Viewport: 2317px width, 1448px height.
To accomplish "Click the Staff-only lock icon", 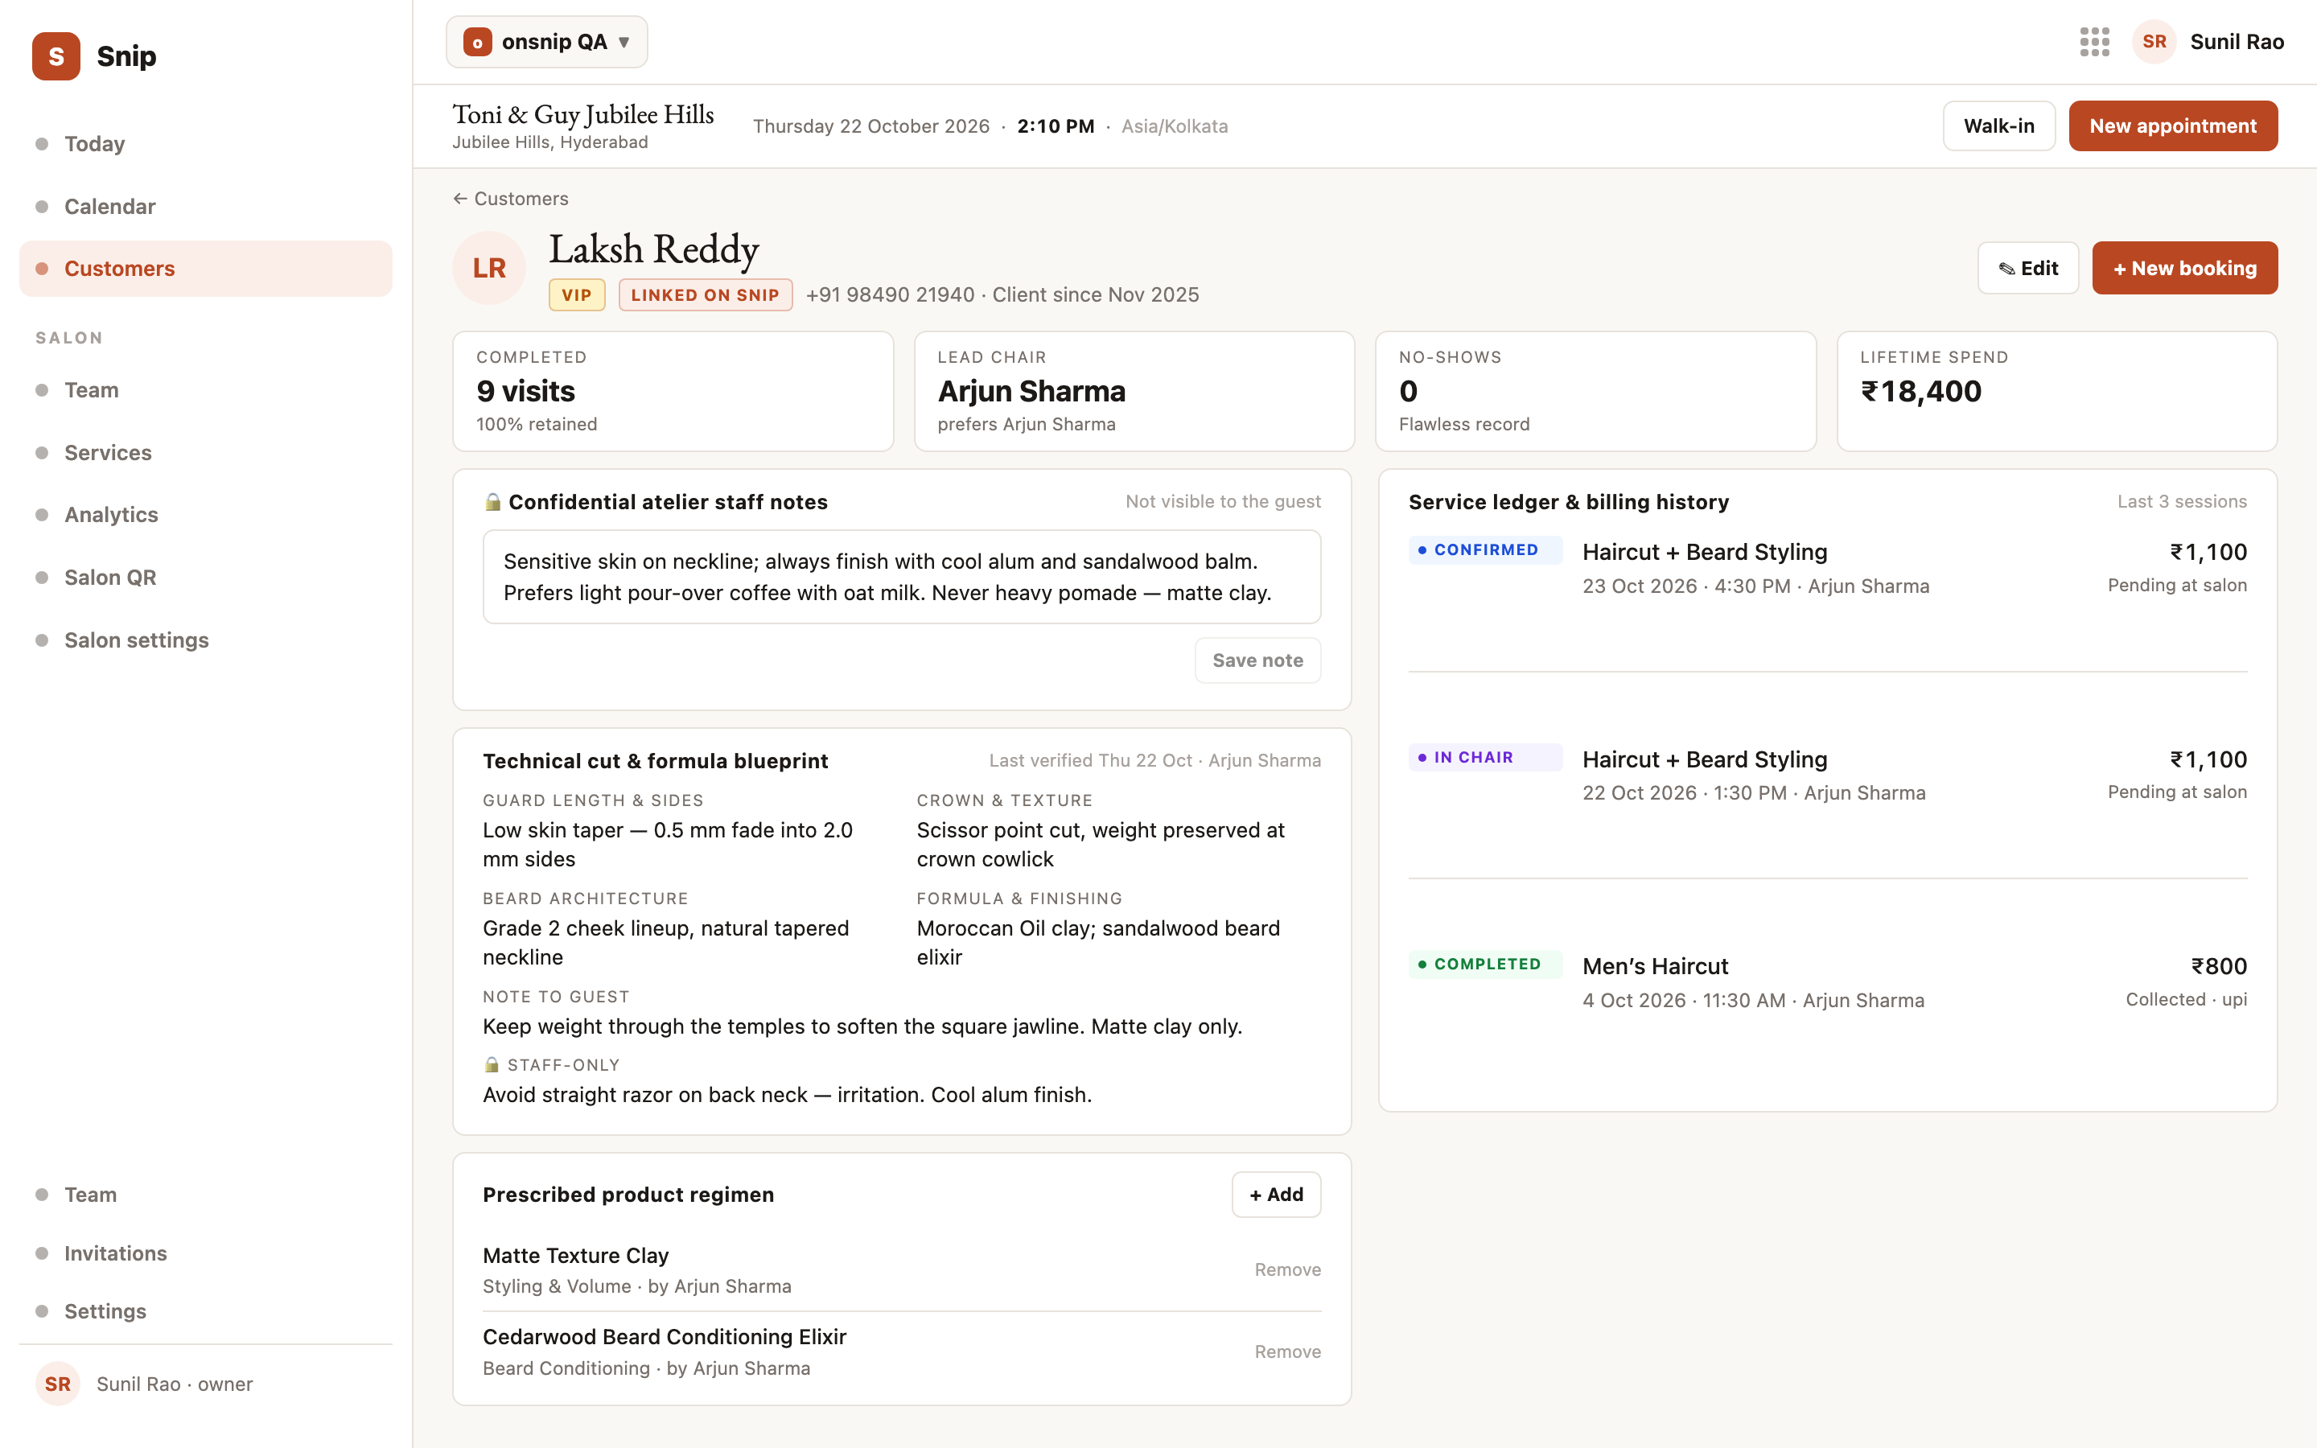I will 492,1065.
